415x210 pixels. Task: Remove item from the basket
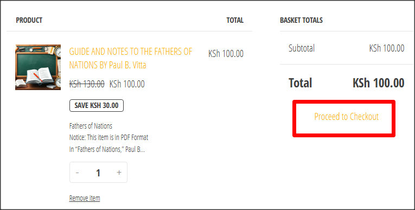tap(85, 198)
